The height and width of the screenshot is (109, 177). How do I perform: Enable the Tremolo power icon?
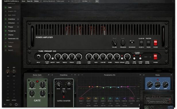click(5, 42)
